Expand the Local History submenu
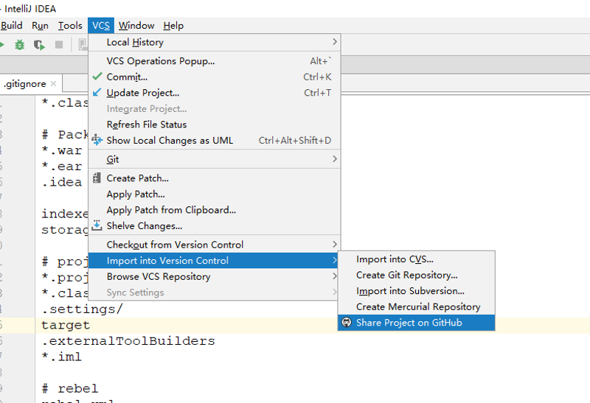The image size is (590, 403). (x=214, y=43)
